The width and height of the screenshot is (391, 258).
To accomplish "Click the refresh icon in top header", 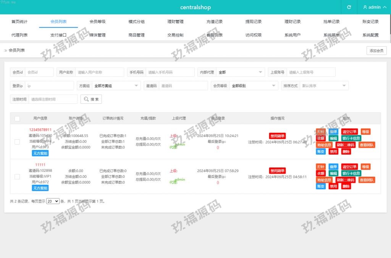I will tap(349, 7).
